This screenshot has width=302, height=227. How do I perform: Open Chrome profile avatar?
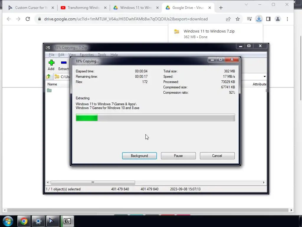pos(278,19)
